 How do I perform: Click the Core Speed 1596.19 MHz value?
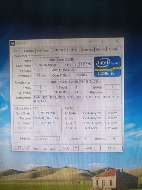point(47,113)
